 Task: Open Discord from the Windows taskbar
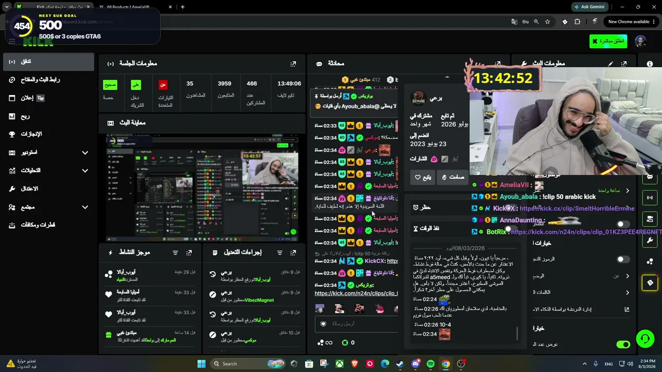415,364
